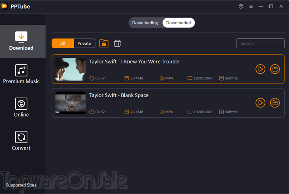Click the 50.4MB file size icon
The width and height of the screenshot is (289, 194).
tap(127, 78)
